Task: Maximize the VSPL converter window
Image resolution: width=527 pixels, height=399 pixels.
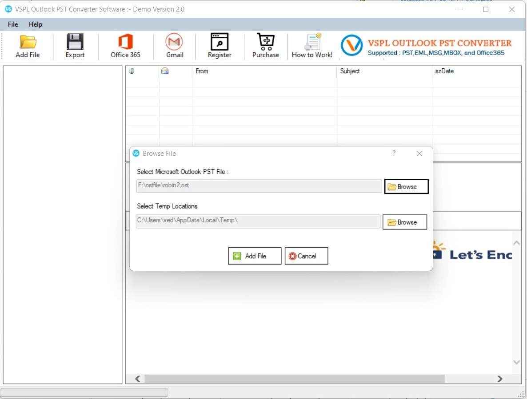Action: click(486, 9)
